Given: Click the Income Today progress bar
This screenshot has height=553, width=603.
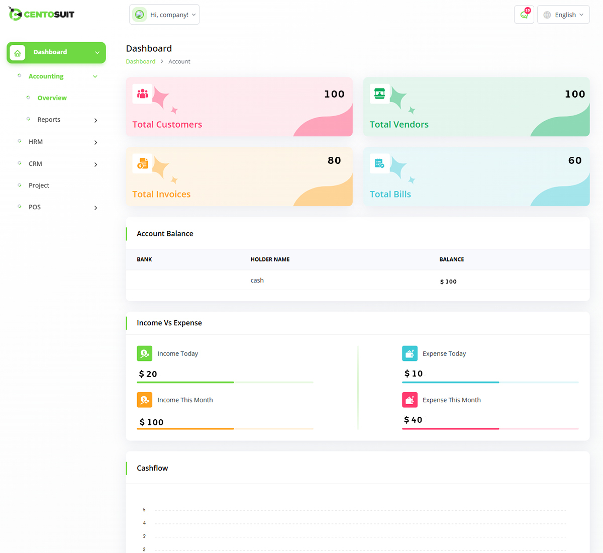Looking at the screenshot, I should (225, 383).
